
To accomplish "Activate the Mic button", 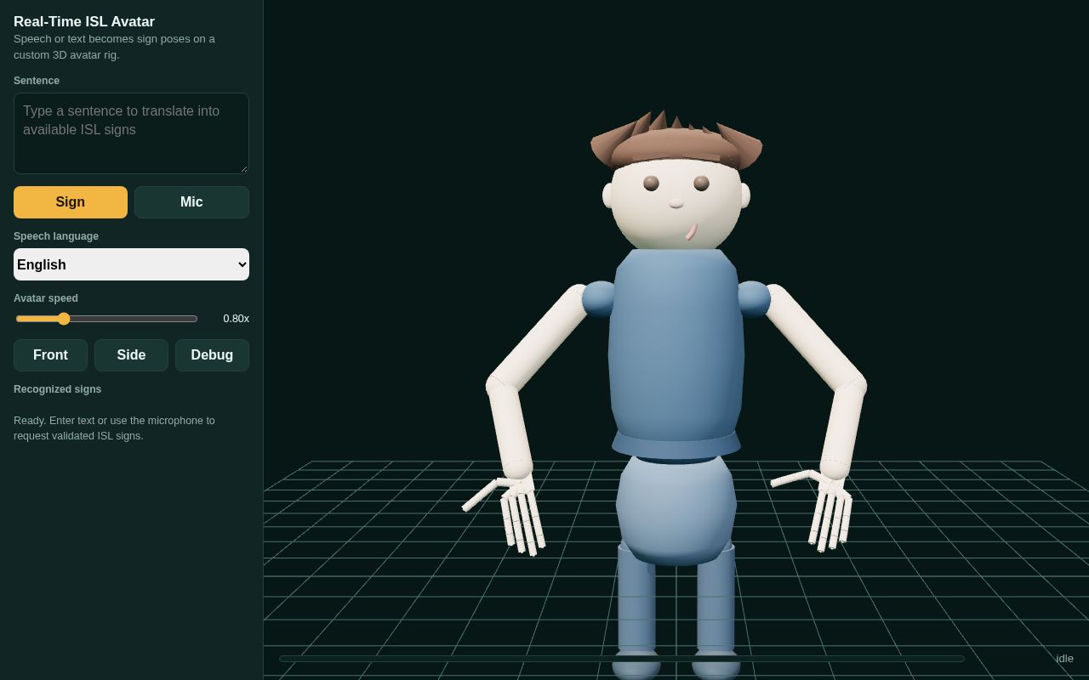I will [191, 202].
